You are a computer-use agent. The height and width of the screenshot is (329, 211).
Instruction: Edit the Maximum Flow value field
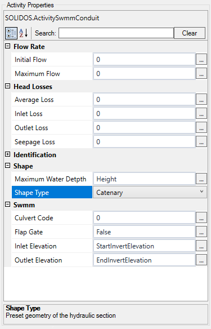144,73
